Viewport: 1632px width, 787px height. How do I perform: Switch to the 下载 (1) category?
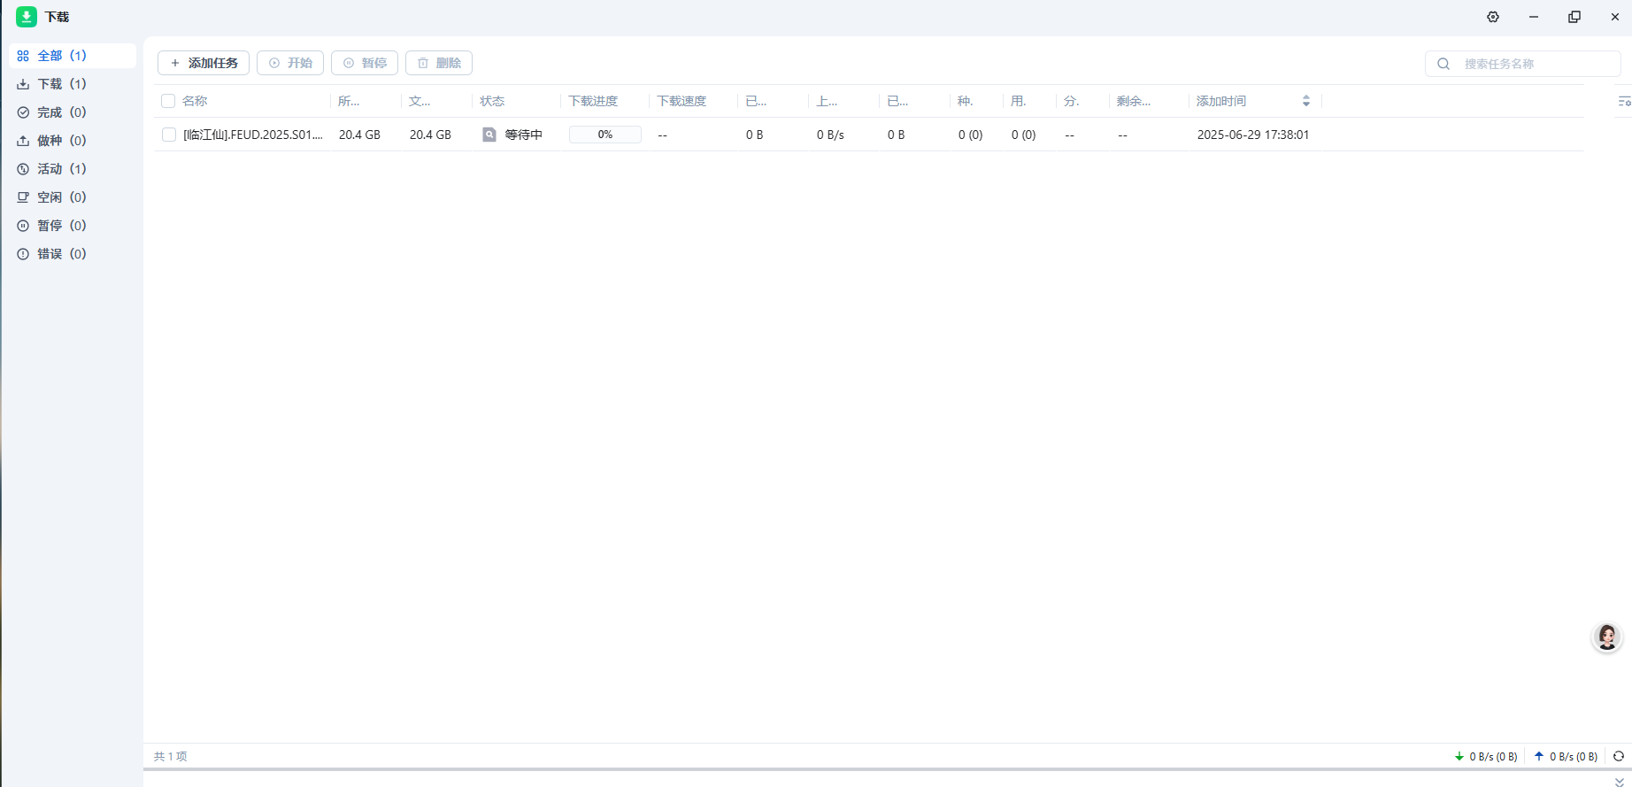tap(73, 84)
